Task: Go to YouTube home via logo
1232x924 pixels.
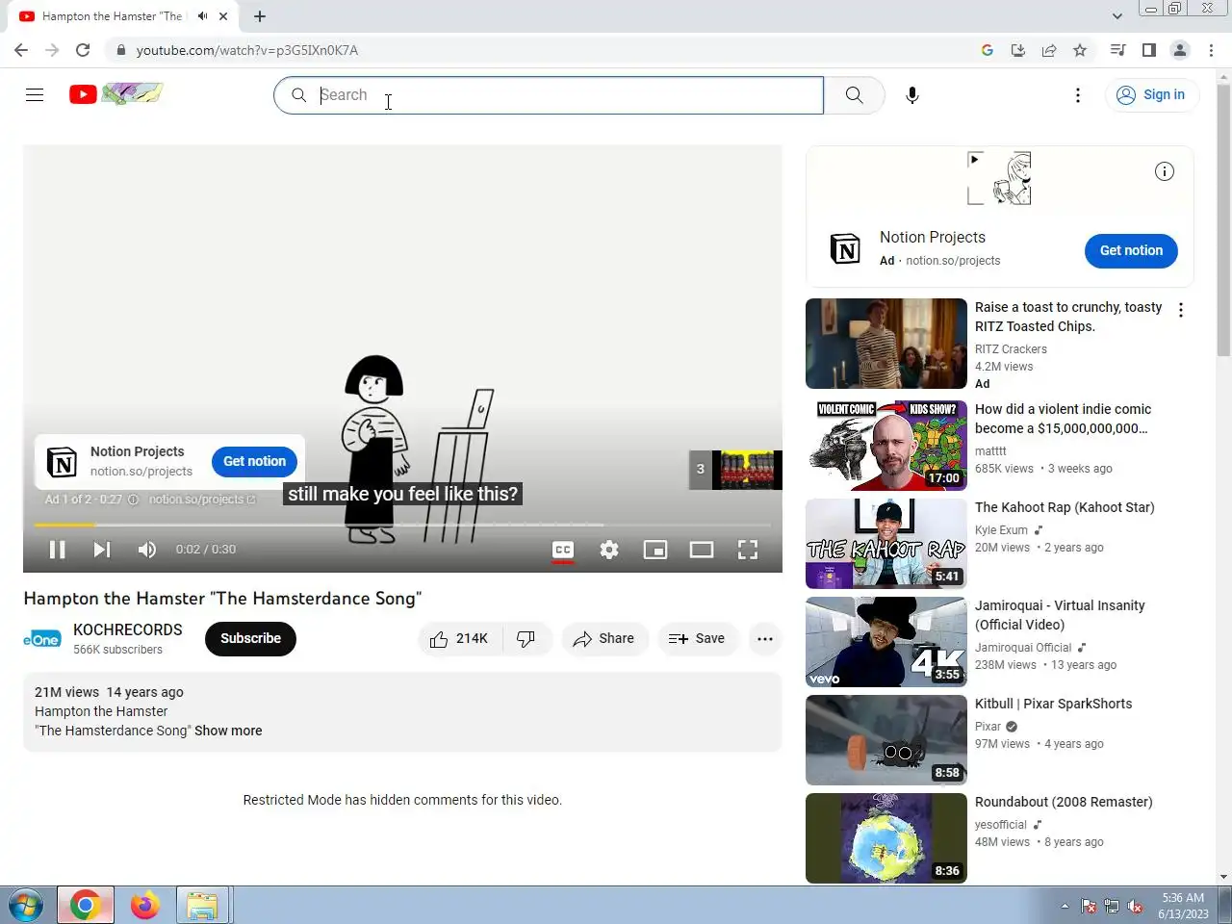Action: [115, 93]
